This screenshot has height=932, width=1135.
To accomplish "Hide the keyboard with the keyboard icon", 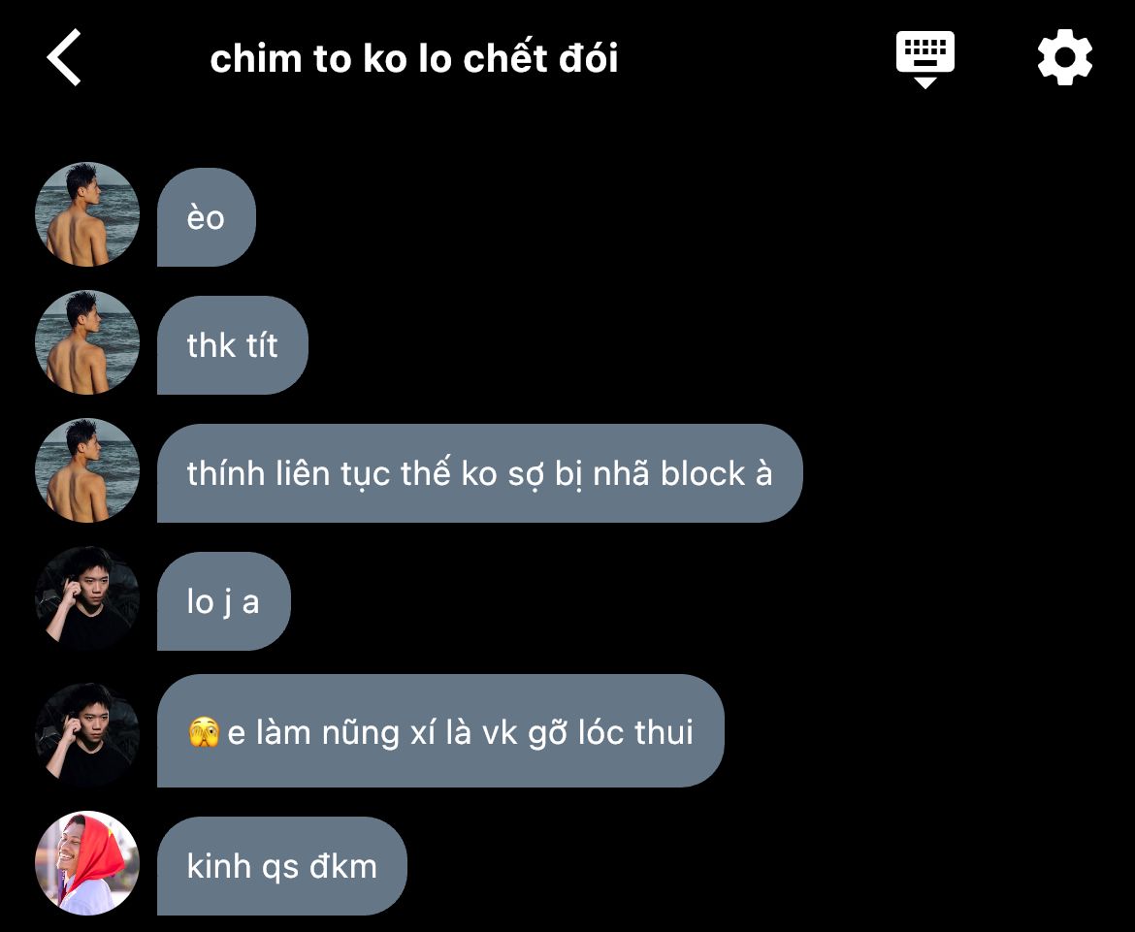I will point(925,59).
